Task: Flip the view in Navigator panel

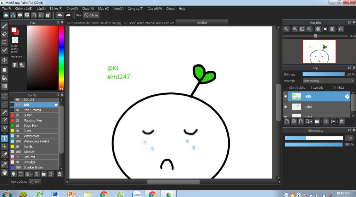Action: (x=341, y=29)
